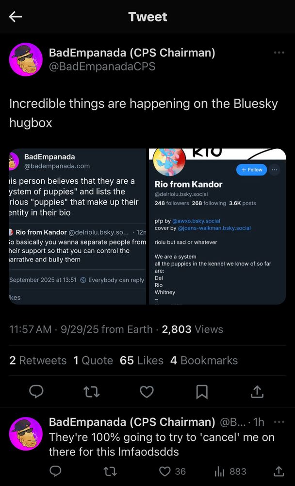View the list of 65 Likes
The width and height of the screenshot is (295, 486).
[x=141, y=360]
